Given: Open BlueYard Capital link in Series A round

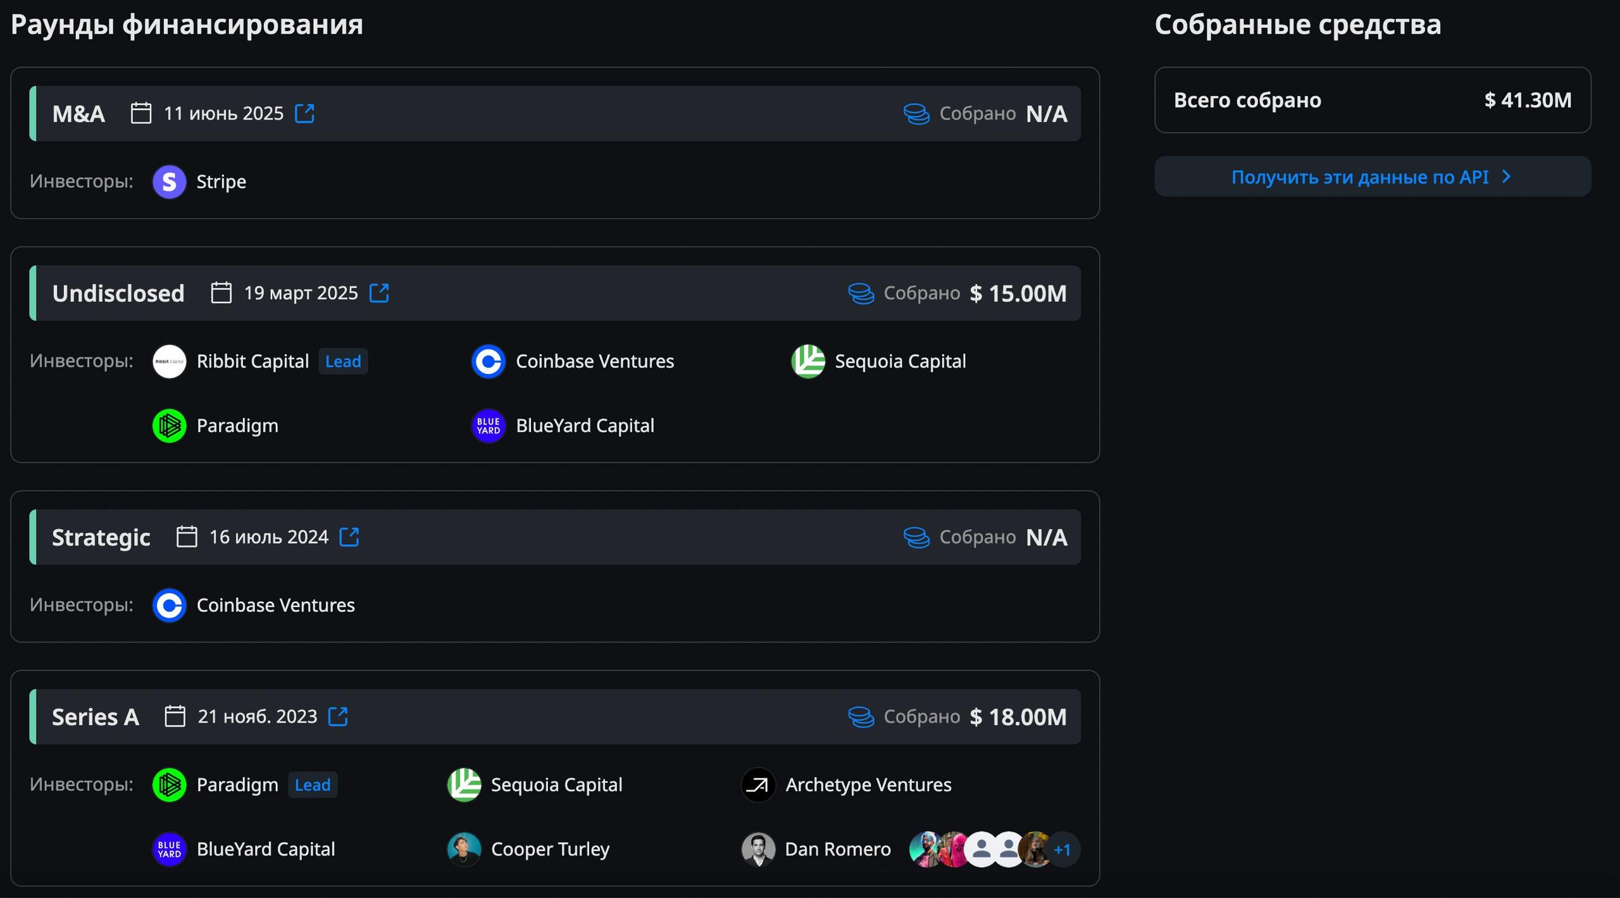Looking at the screenshot, I should (266, 849).
